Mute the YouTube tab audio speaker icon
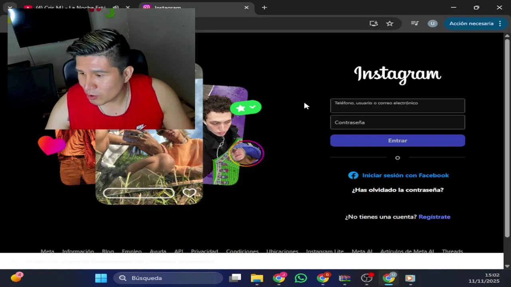Image resolution: width=511 pixels, height=287 pixels. 116,7
